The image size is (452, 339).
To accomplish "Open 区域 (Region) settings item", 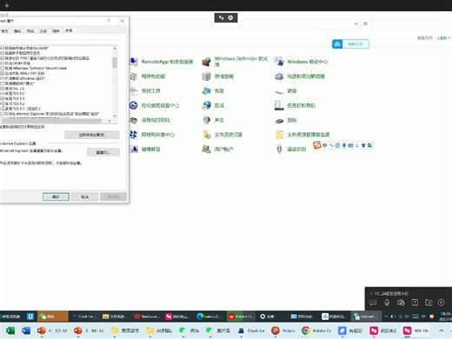I will pyautogui.click(x=213, y=105).
